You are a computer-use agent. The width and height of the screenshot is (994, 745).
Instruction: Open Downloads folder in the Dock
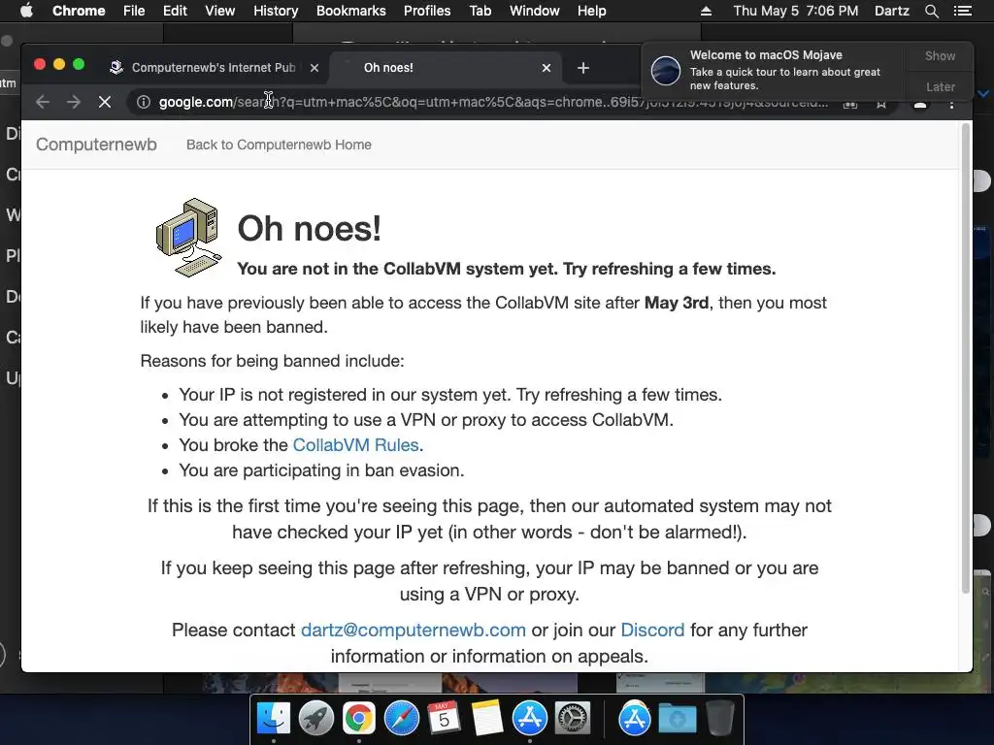[677, 719]
